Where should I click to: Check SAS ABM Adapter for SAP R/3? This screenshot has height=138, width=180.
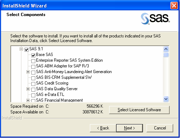(x=33, y=67)
